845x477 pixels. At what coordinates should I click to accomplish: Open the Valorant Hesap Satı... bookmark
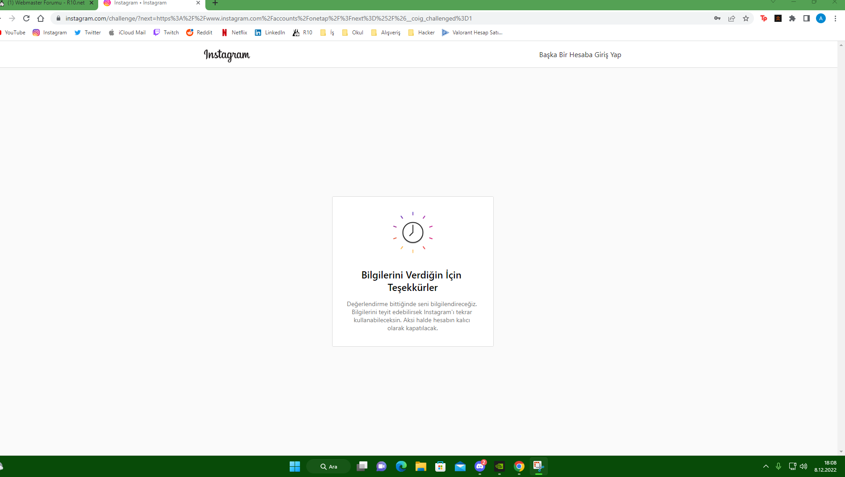472,33
